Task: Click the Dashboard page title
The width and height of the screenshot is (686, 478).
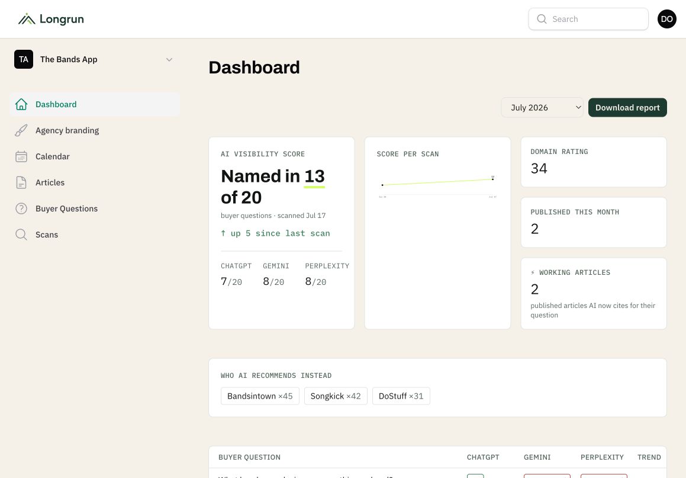Action: coord(254,68)
